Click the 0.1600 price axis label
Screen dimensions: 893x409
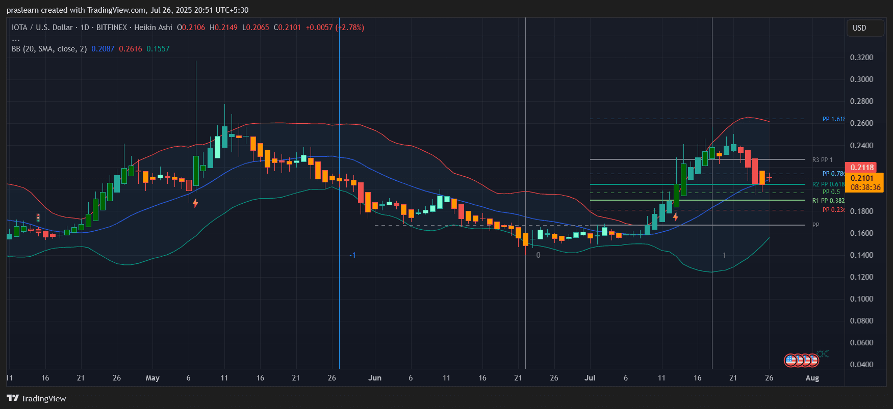coord(861,233)
